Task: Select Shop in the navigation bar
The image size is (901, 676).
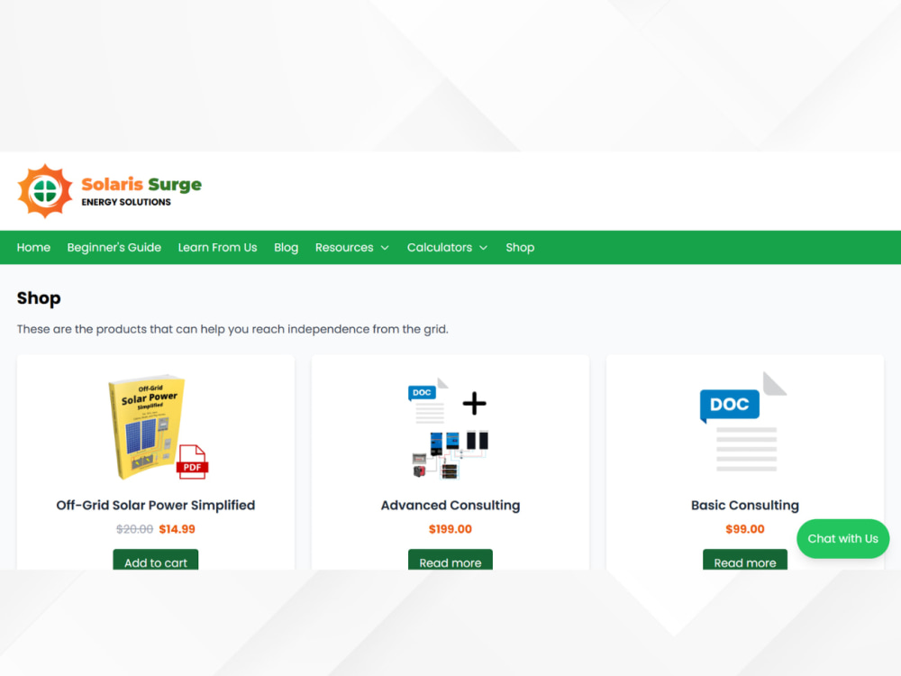Action: coord(520,247)
